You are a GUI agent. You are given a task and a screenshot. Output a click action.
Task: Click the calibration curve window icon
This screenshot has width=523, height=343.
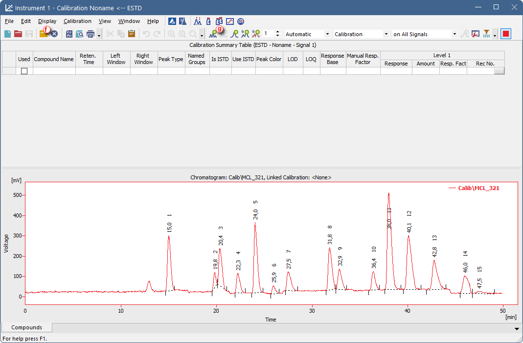point(230,21)
